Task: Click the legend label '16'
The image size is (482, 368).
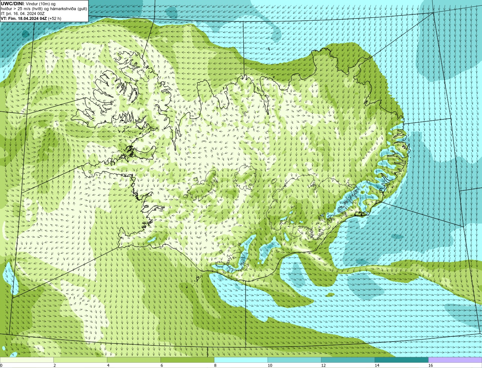Action: point(430,365)
